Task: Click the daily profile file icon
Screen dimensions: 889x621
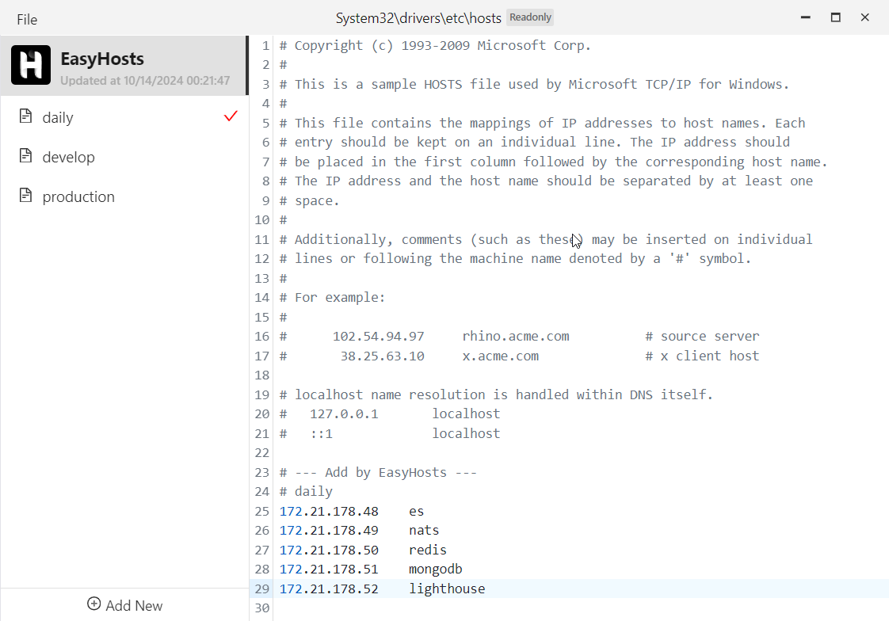Action: 26,116
